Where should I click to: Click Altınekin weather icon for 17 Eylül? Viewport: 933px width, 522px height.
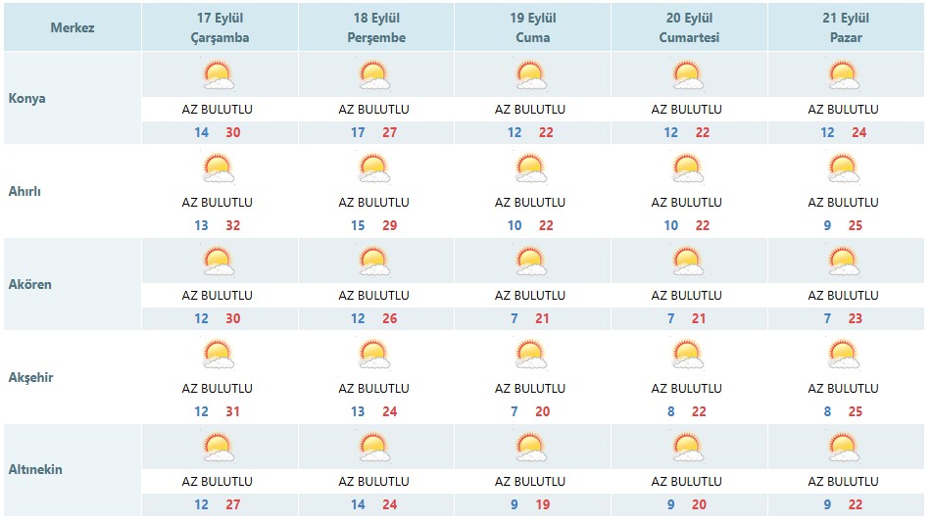[219, 448]
